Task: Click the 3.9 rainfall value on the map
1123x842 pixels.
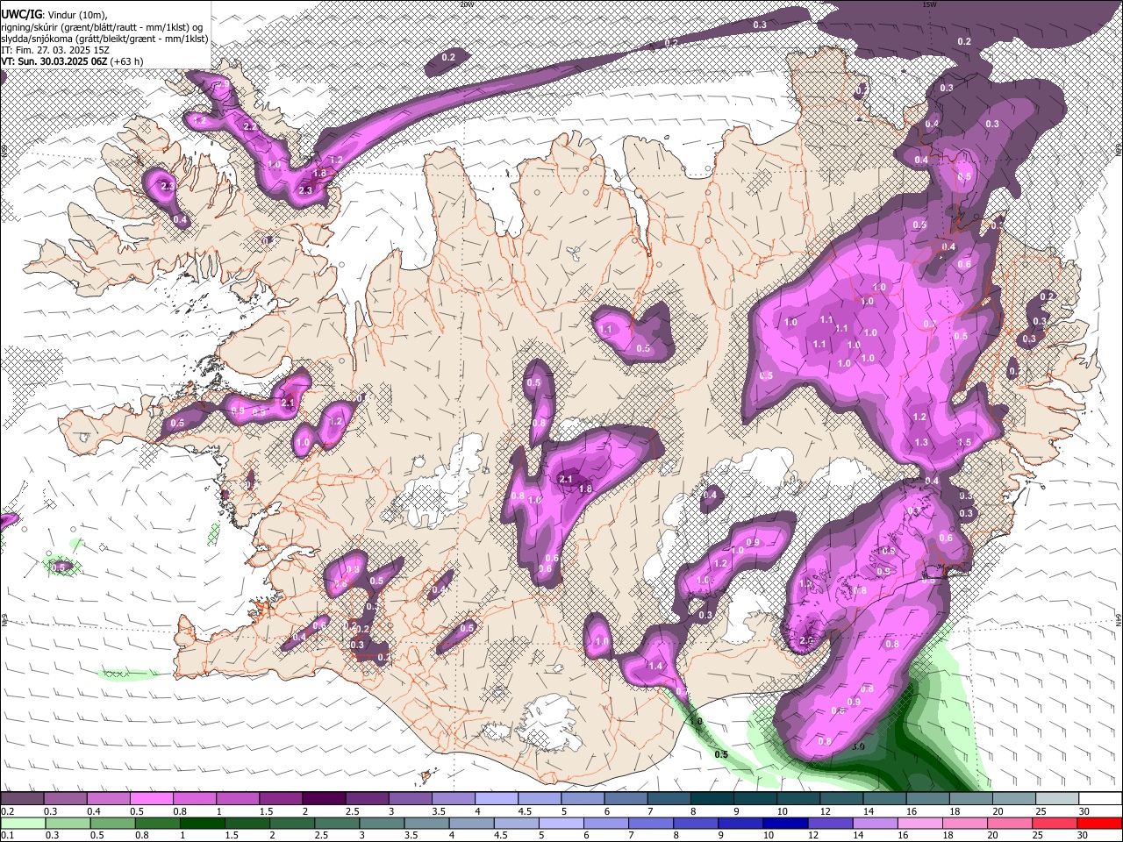Action: 860,746
